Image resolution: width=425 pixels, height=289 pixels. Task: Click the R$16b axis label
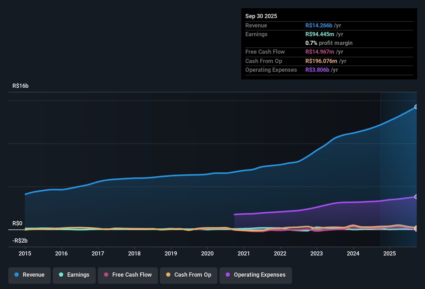[20, 86]
